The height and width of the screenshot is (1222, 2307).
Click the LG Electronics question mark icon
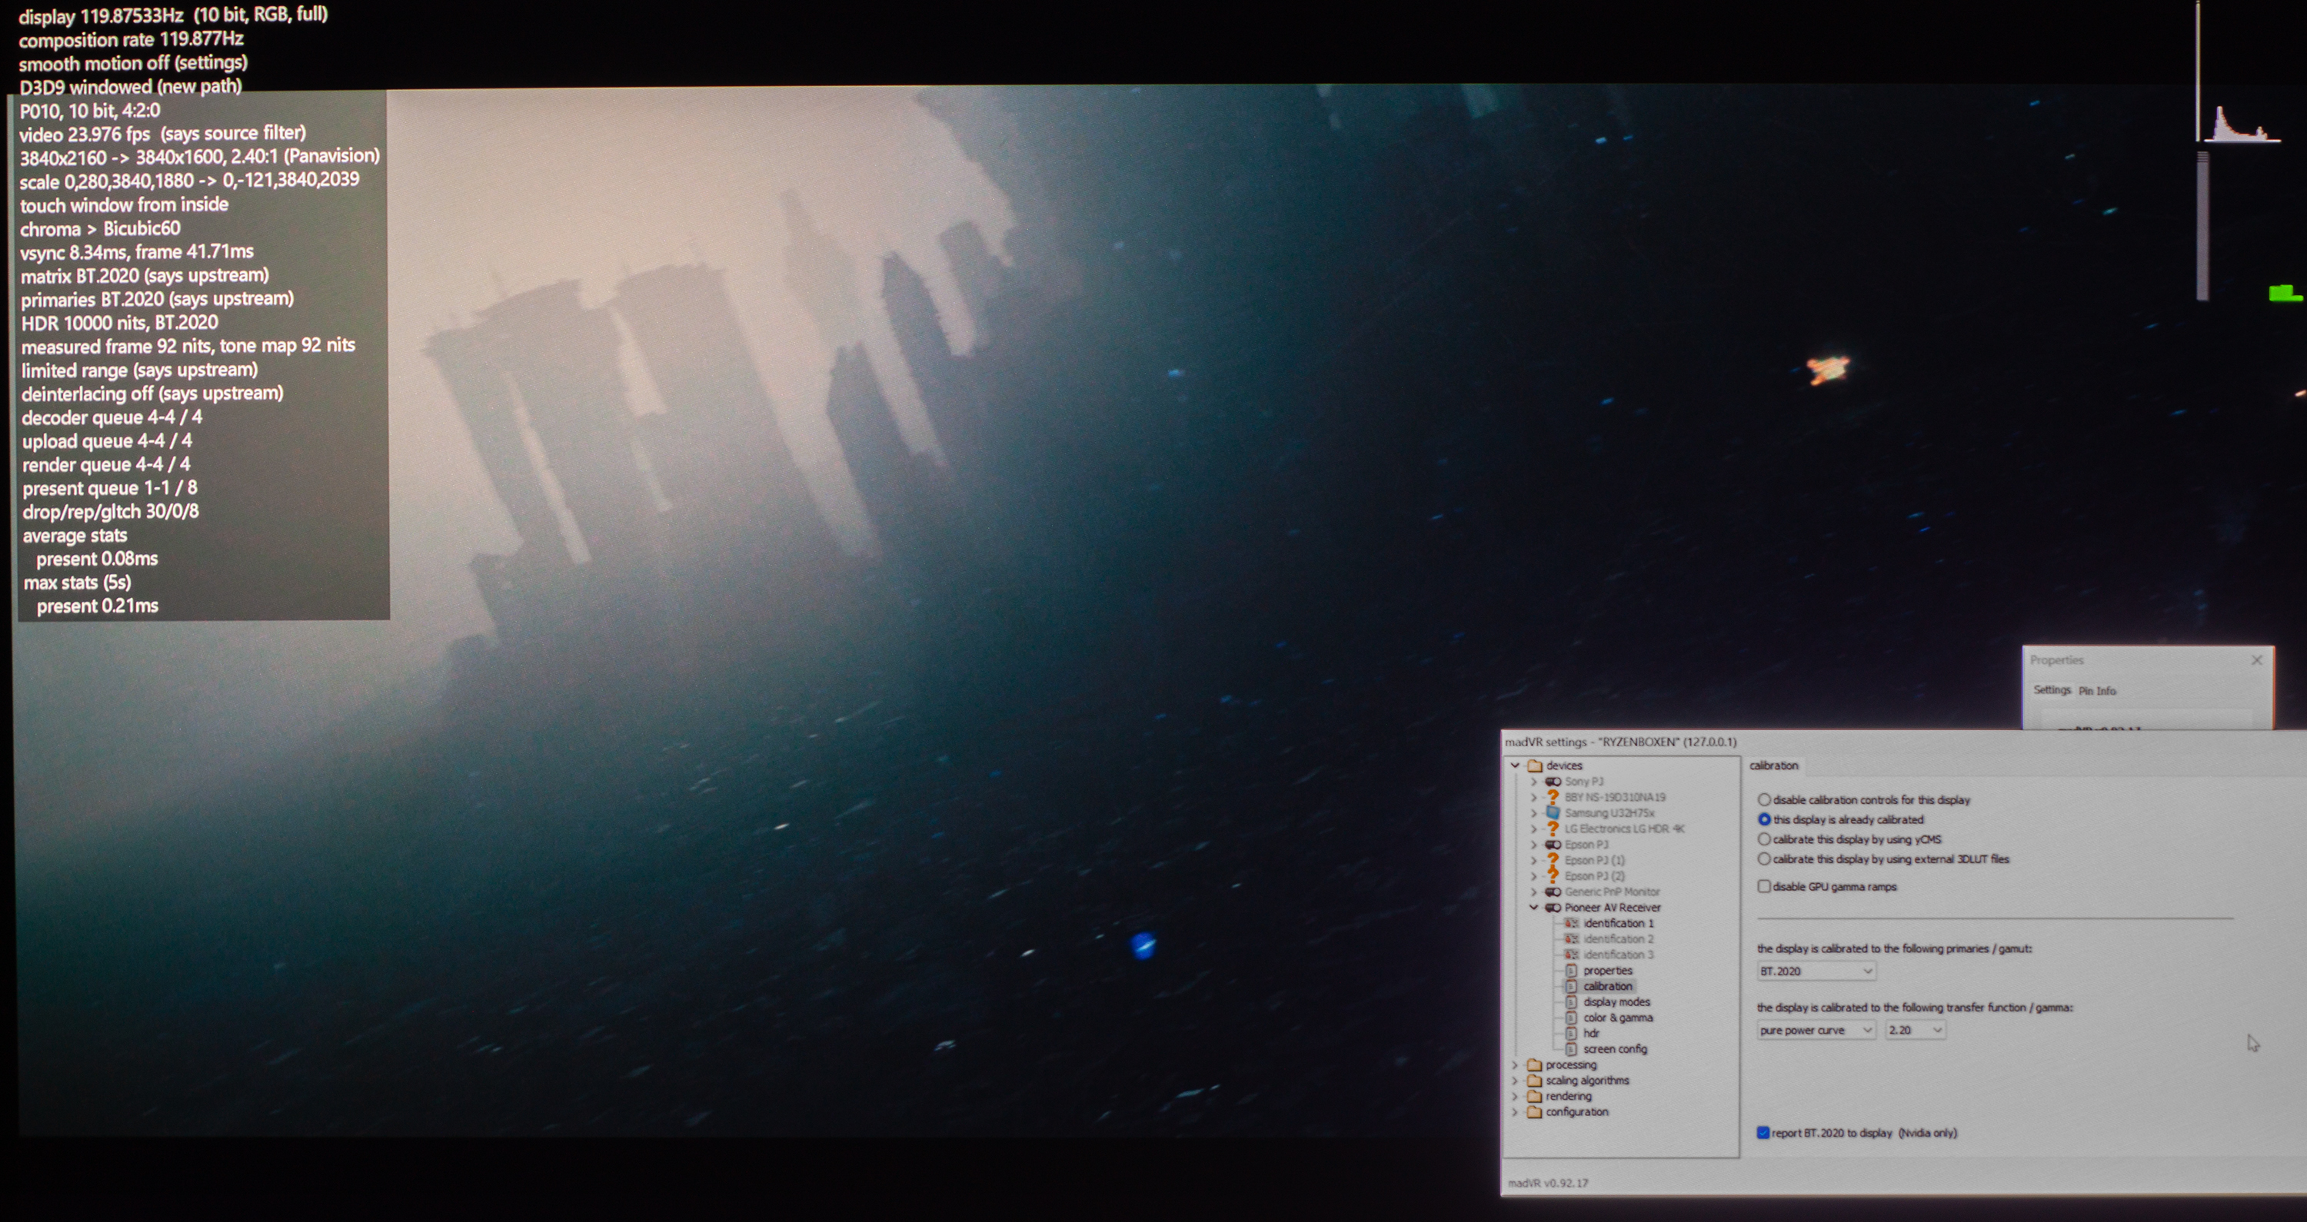[1553, 829]
